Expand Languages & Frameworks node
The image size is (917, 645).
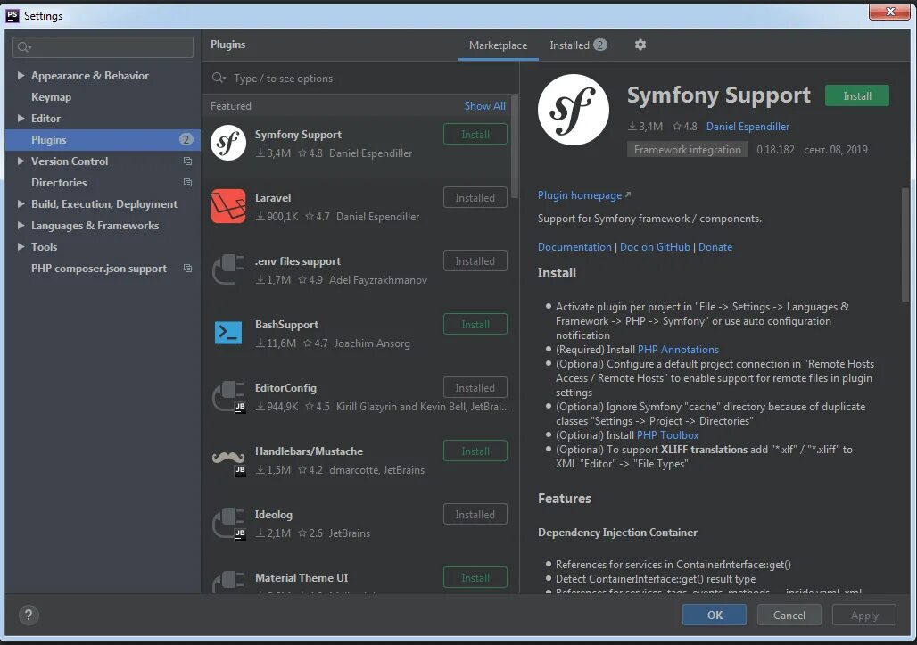pyautogui.click(x=21, y=225)
